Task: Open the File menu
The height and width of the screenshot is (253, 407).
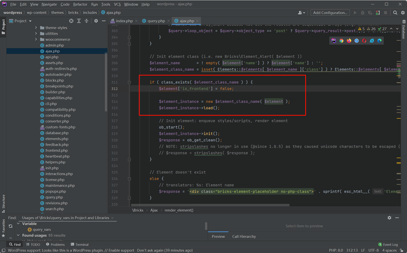Action: click(13, 4)
